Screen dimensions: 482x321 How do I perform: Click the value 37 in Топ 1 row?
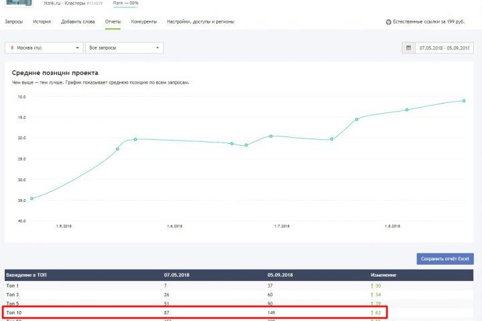tap(270, 286)
